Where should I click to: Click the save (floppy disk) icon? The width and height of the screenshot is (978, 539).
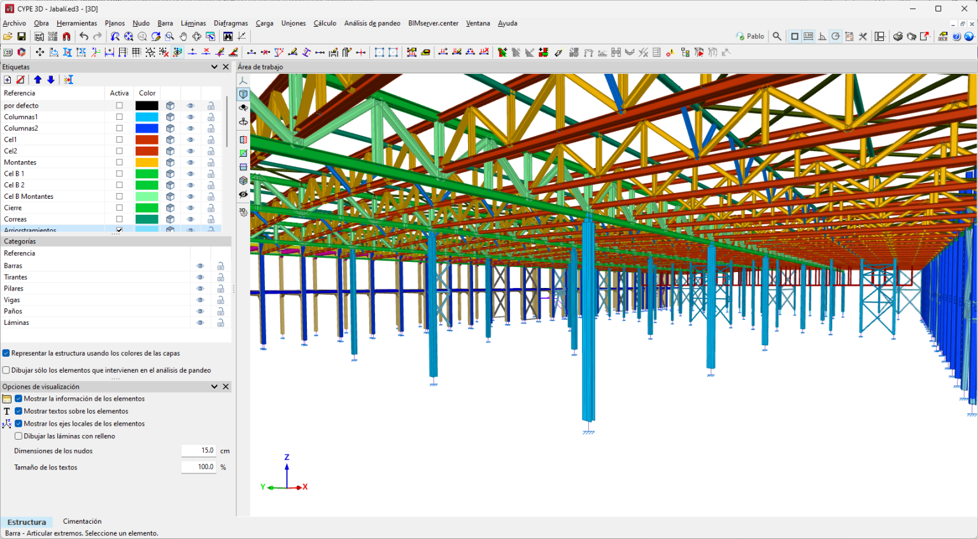tap(22, 36)
